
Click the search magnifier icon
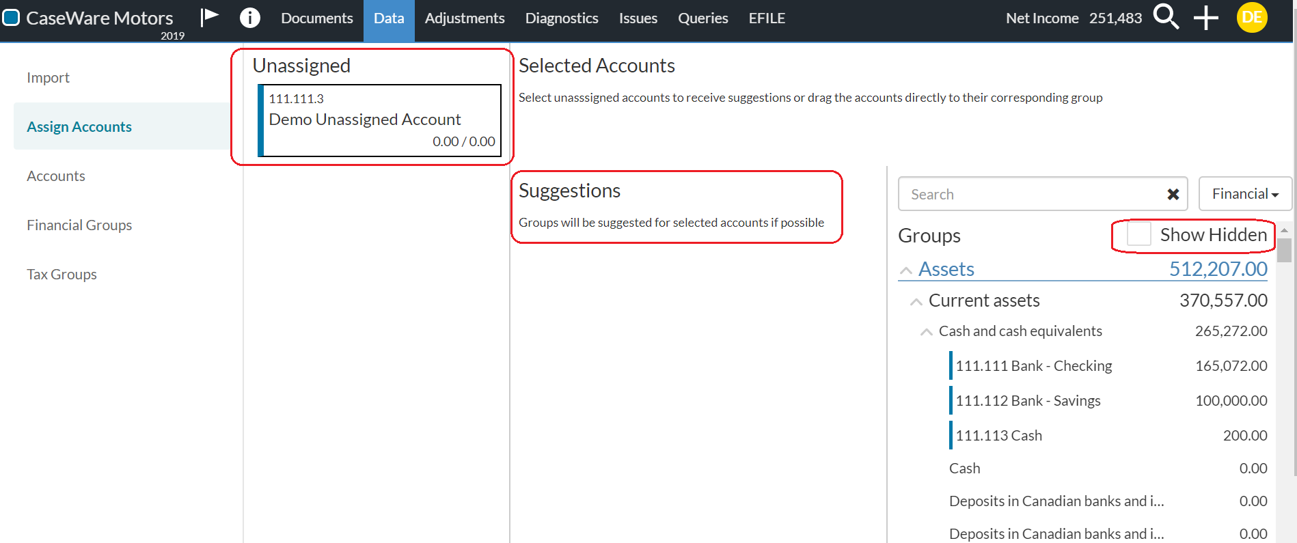[1166, 16]
